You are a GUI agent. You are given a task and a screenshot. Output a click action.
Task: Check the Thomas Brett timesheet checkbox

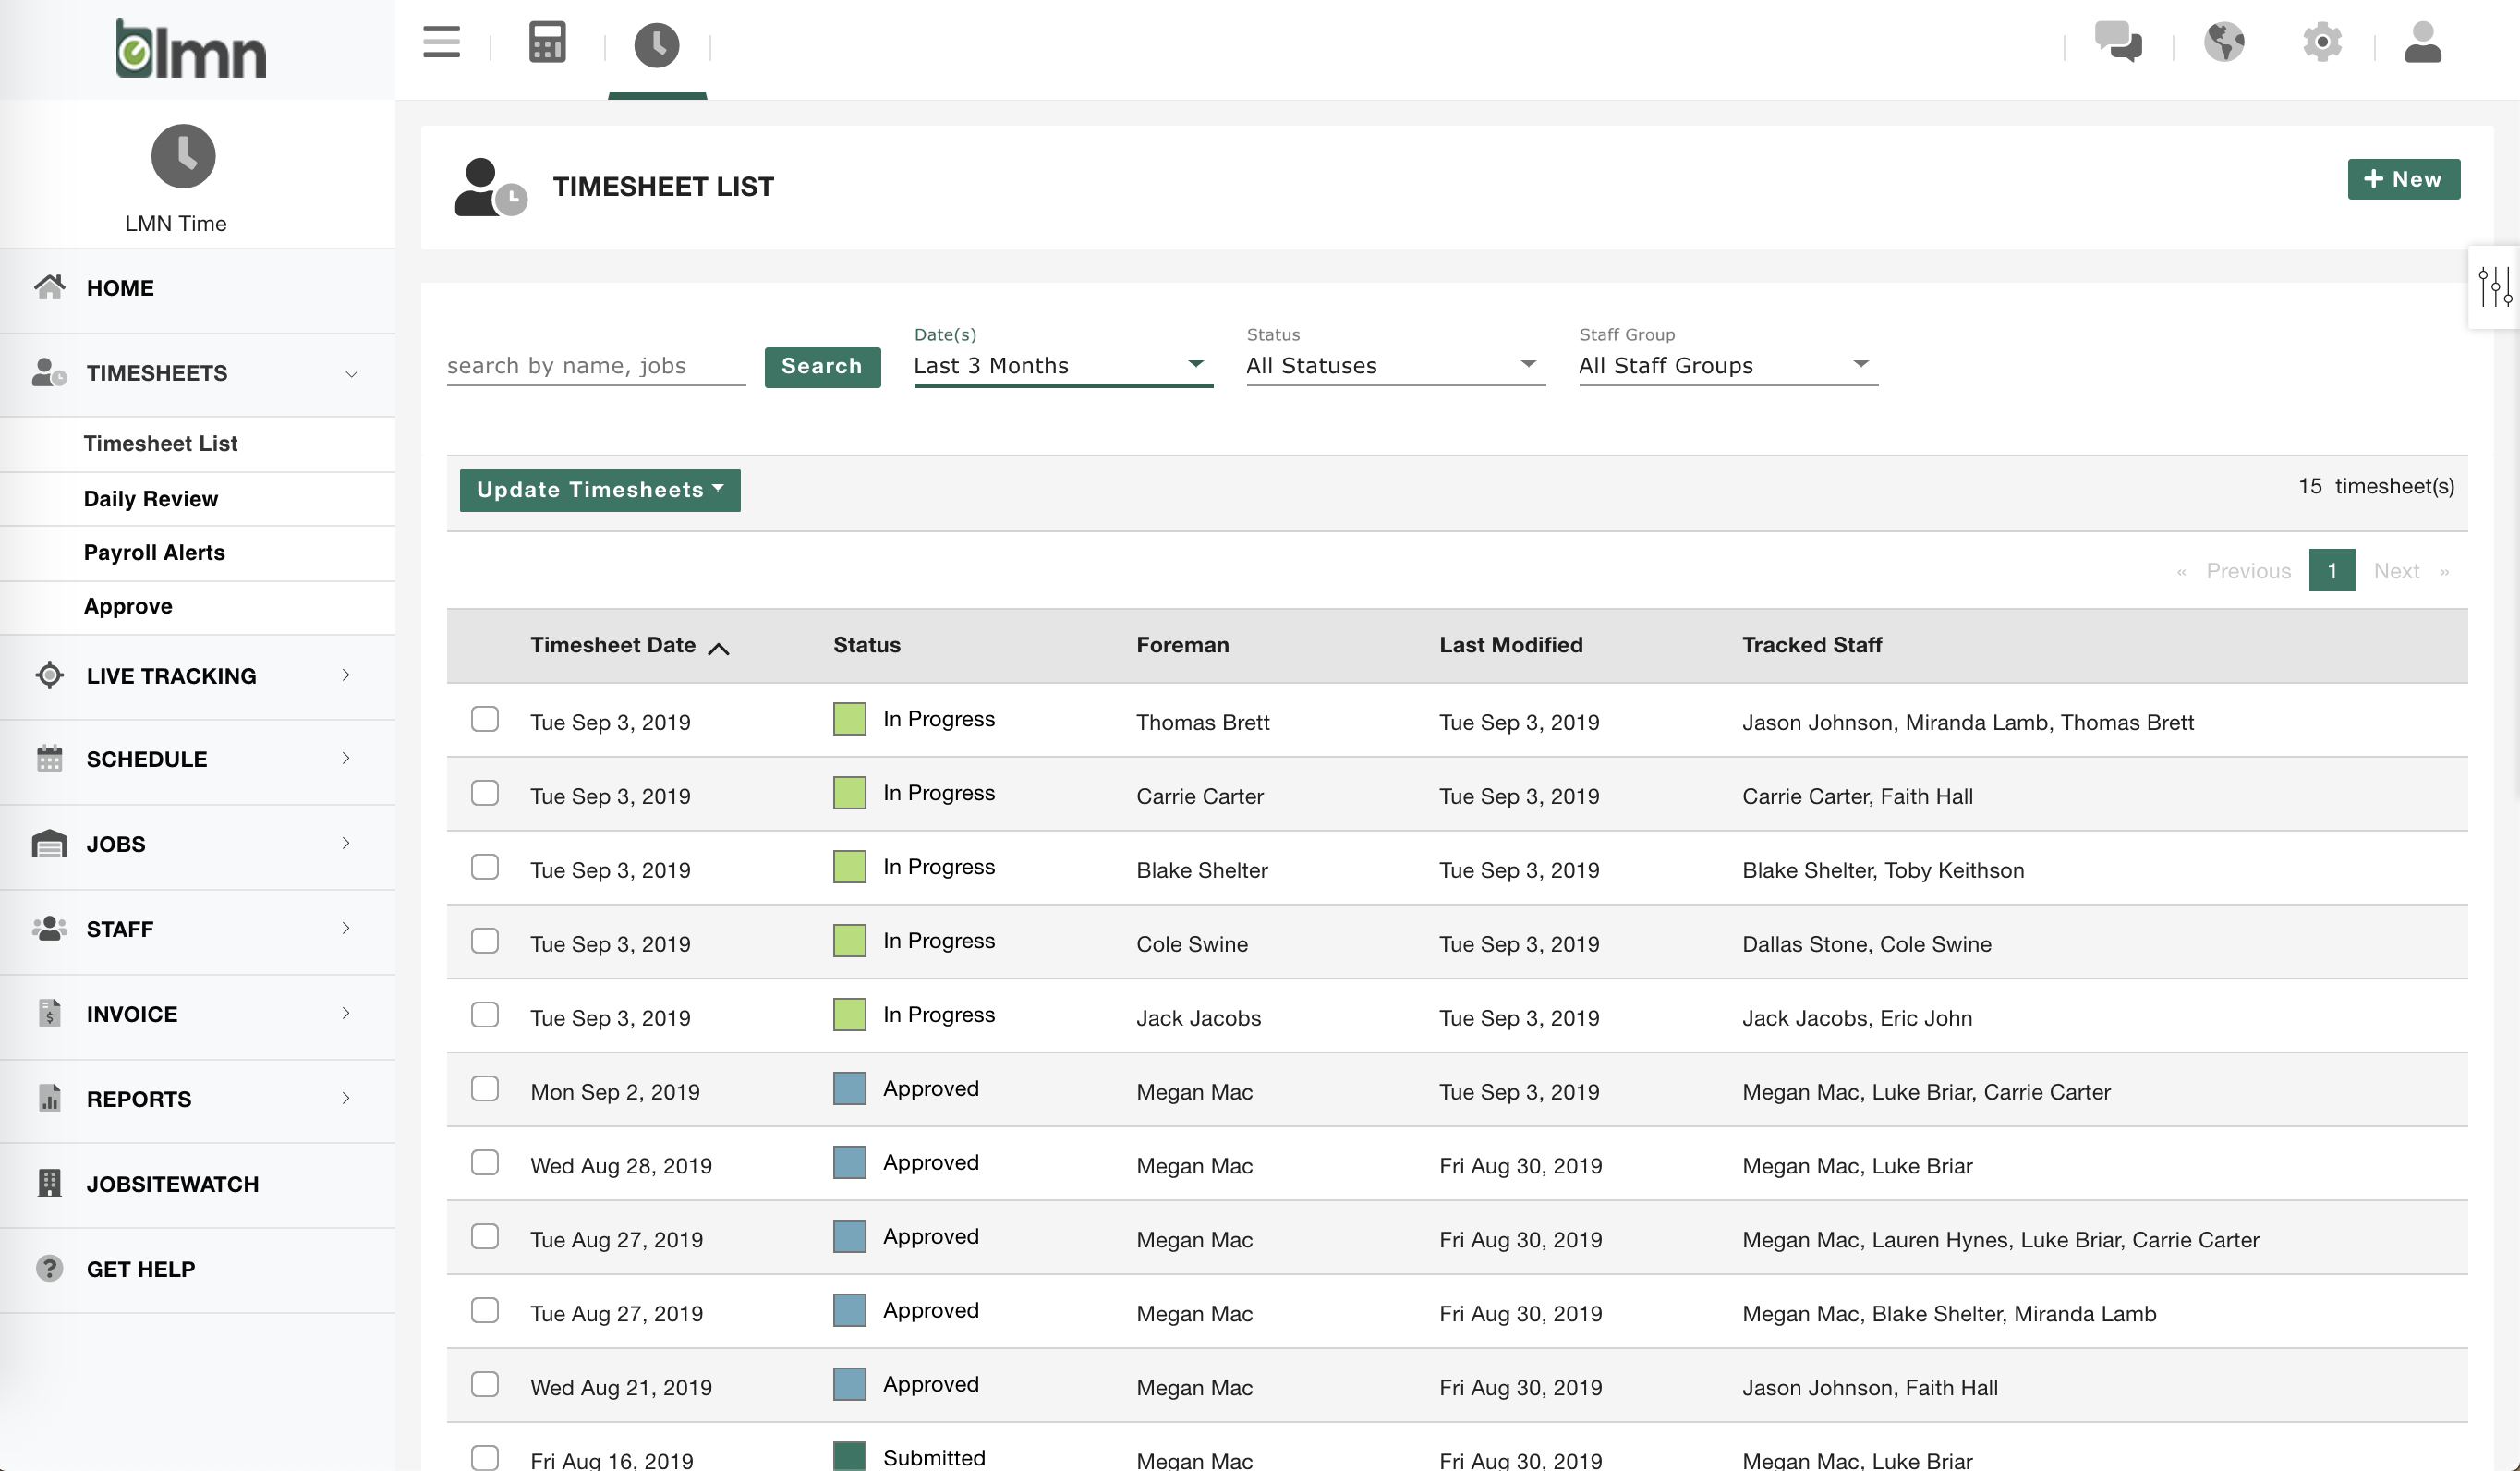(485, 719)
